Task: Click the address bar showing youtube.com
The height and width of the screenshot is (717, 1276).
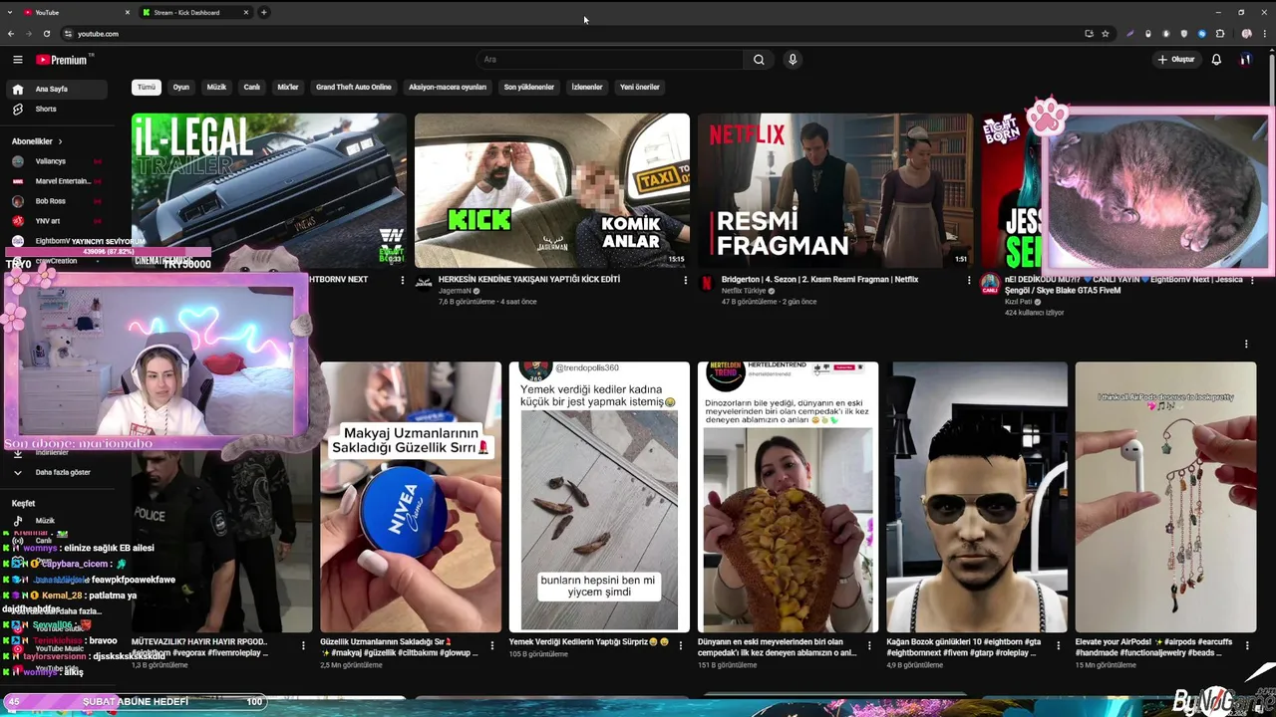Action: pos(568,34)
